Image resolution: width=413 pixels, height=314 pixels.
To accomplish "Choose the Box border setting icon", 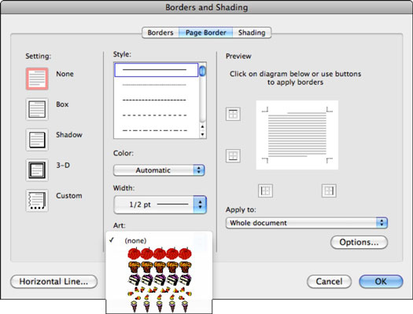I will [x=37, y=109].
